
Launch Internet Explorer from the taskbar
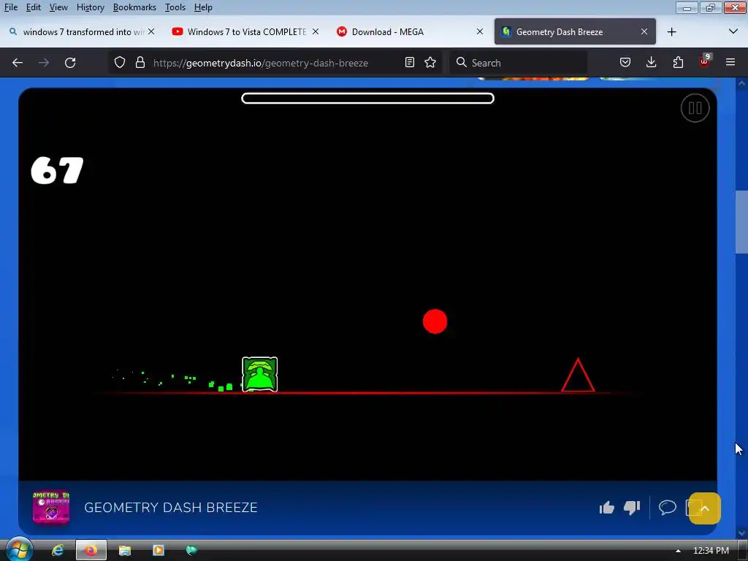[x=58, y=551]
